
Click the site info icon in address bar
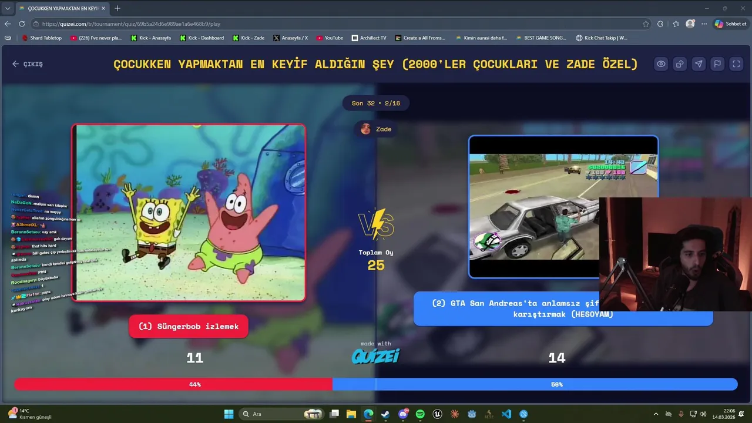pyautogui.click(x=36, y=24)
